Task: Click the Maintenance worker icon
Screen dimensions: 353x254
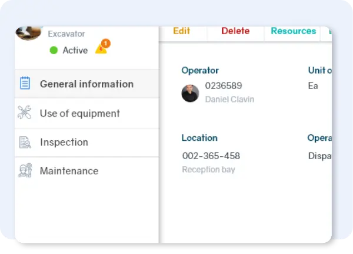Action: coord(25,171)
